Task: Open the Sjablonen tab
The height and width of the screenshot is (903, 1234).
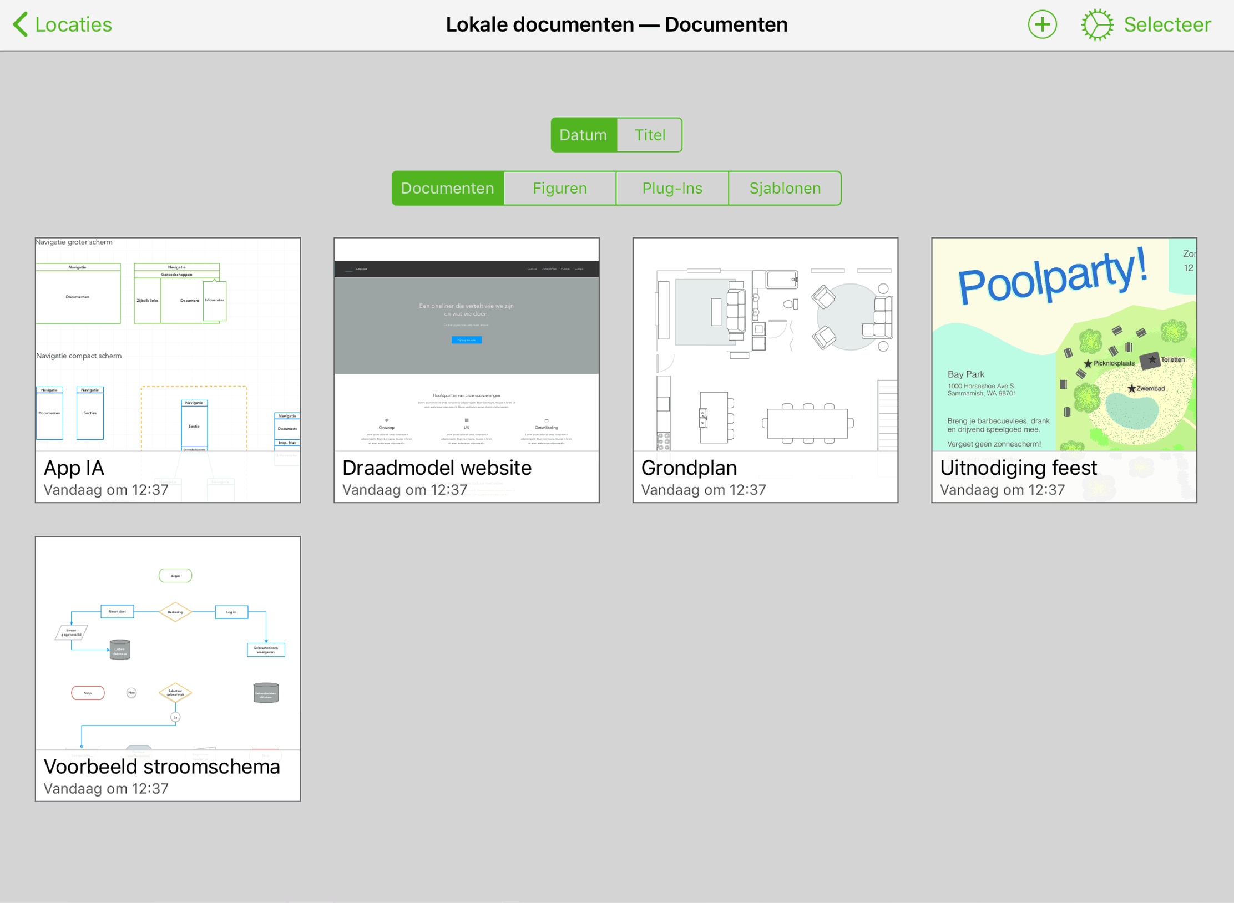Action: click(x=785, y=188)
